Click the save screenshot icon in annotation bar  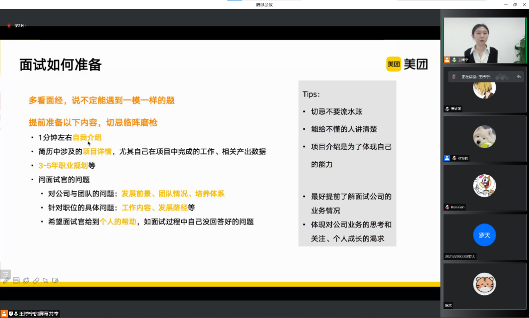(16, 281)
